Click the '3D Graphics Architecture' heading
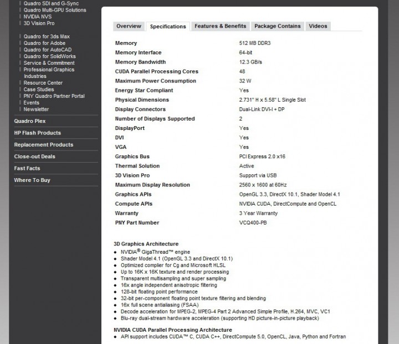Image resolution: width=399 pixels, height=344 pixels. click(x=146, y=244)
